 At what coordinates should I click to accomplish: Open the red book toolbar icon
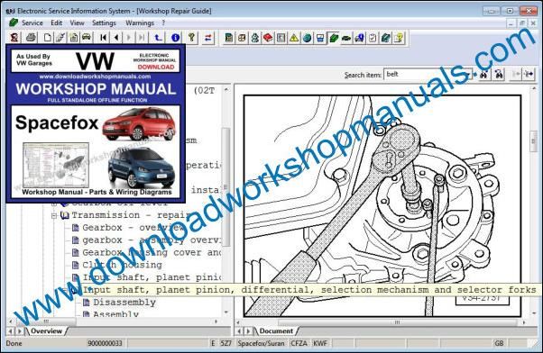click(268, 38)
